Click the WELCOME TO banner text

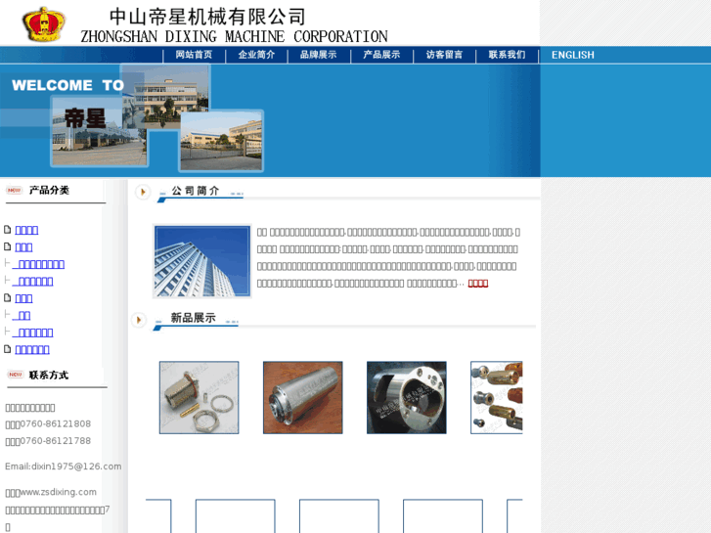click(68, 85)
